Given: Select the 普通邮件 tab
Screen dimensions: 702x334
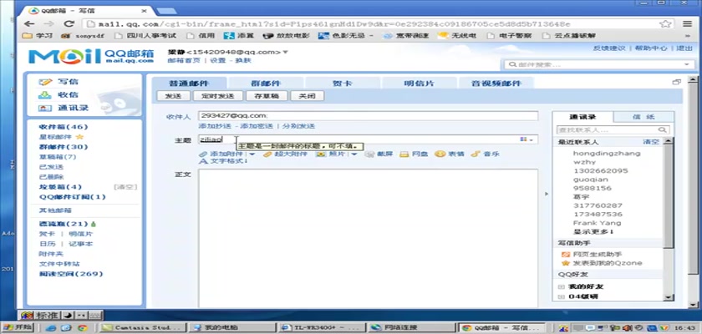Looking at the screenshot, I should [189, 83].
